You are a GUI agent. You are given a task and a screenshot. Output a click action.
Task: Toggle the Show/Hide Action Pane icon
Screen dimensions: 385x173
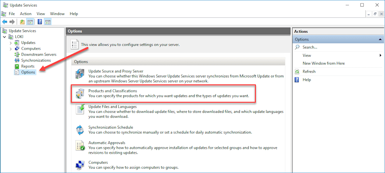47,22
